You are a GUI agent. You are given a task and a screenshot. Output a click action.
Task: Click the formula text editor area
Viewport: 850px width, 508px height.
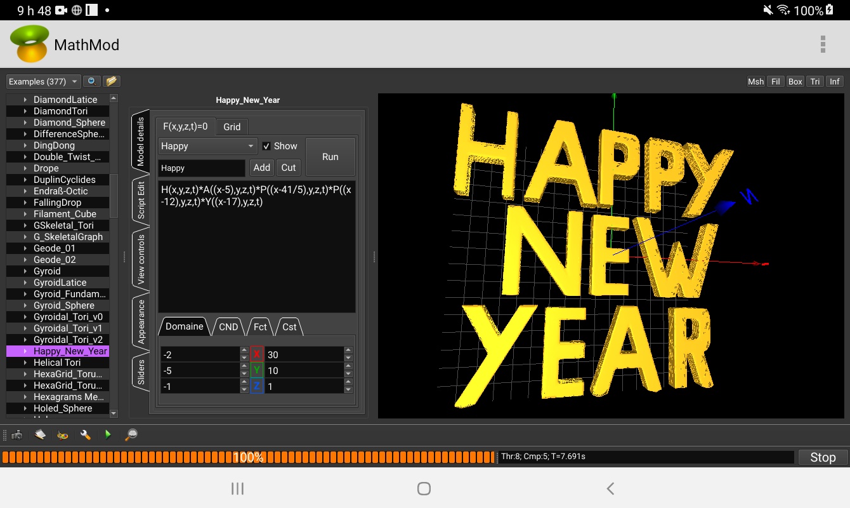click(x=257, y=246)
